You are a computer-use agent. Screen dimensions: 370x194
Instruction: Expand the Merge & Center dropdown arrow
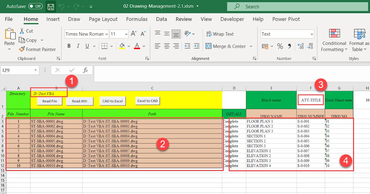[x=251, y=46]
